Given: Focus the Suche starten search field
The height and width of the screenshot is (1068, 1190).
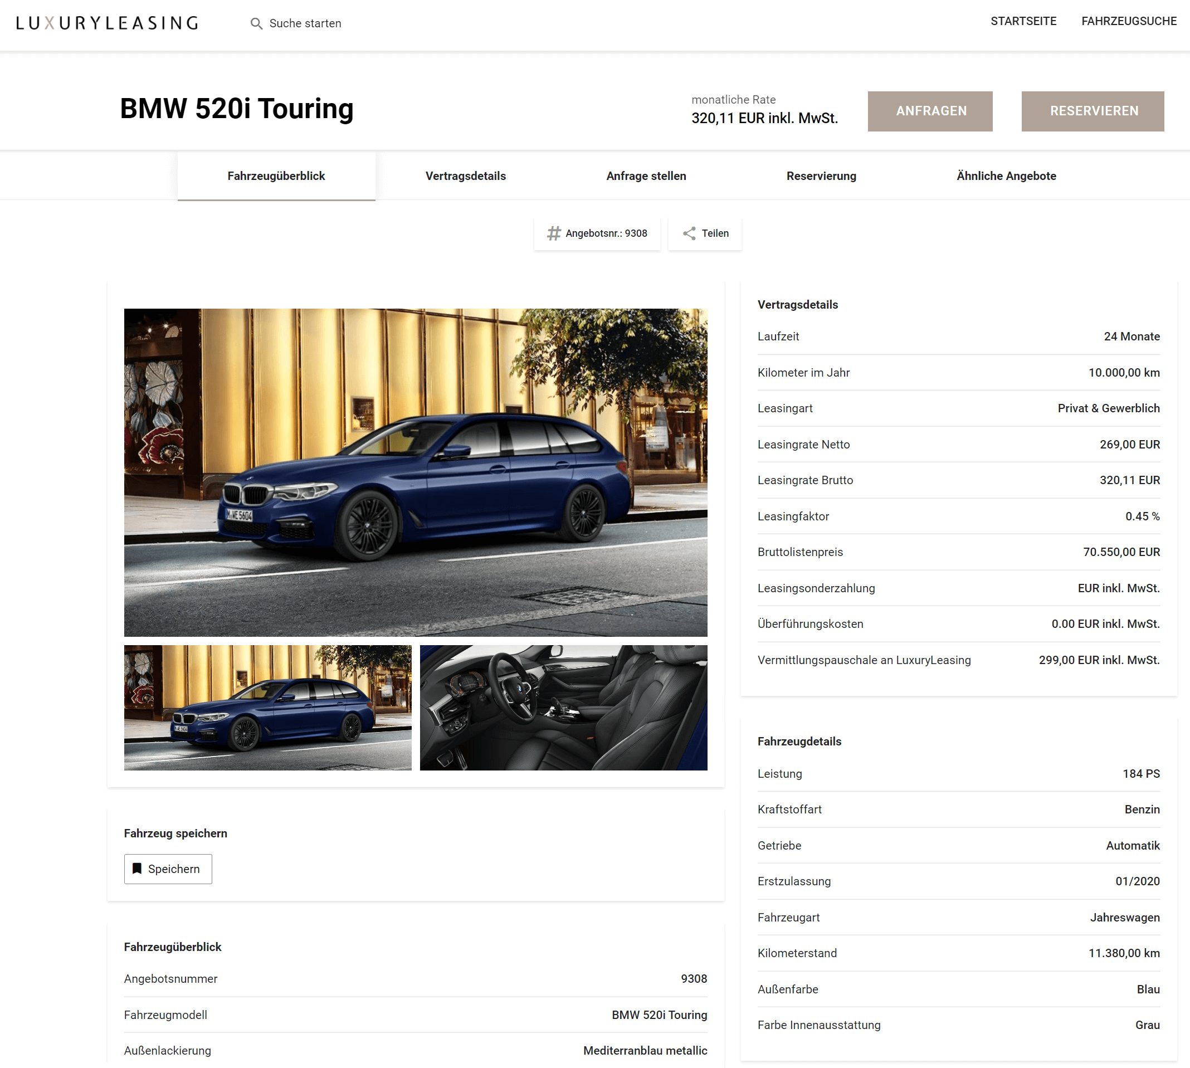Looking at the screenshot, I should tap(305, 23).
